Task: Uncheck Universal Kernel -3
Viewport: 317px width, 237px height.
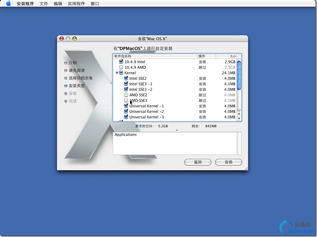Action: click(126, 117)
